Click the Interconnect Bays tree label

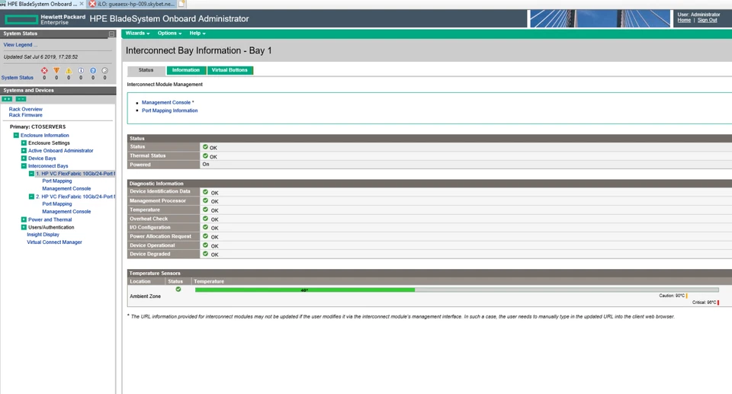pyautogui.click(x=48, y=165)
